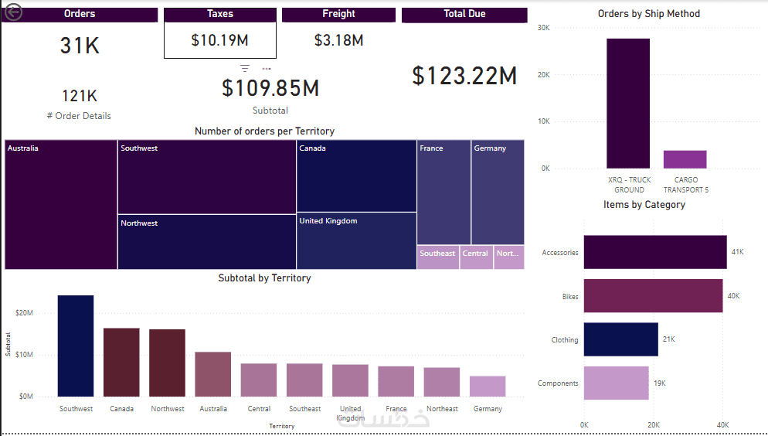Select the Taxes card showing $10.19M
768x436 pixels.
[x=220, y=40]
